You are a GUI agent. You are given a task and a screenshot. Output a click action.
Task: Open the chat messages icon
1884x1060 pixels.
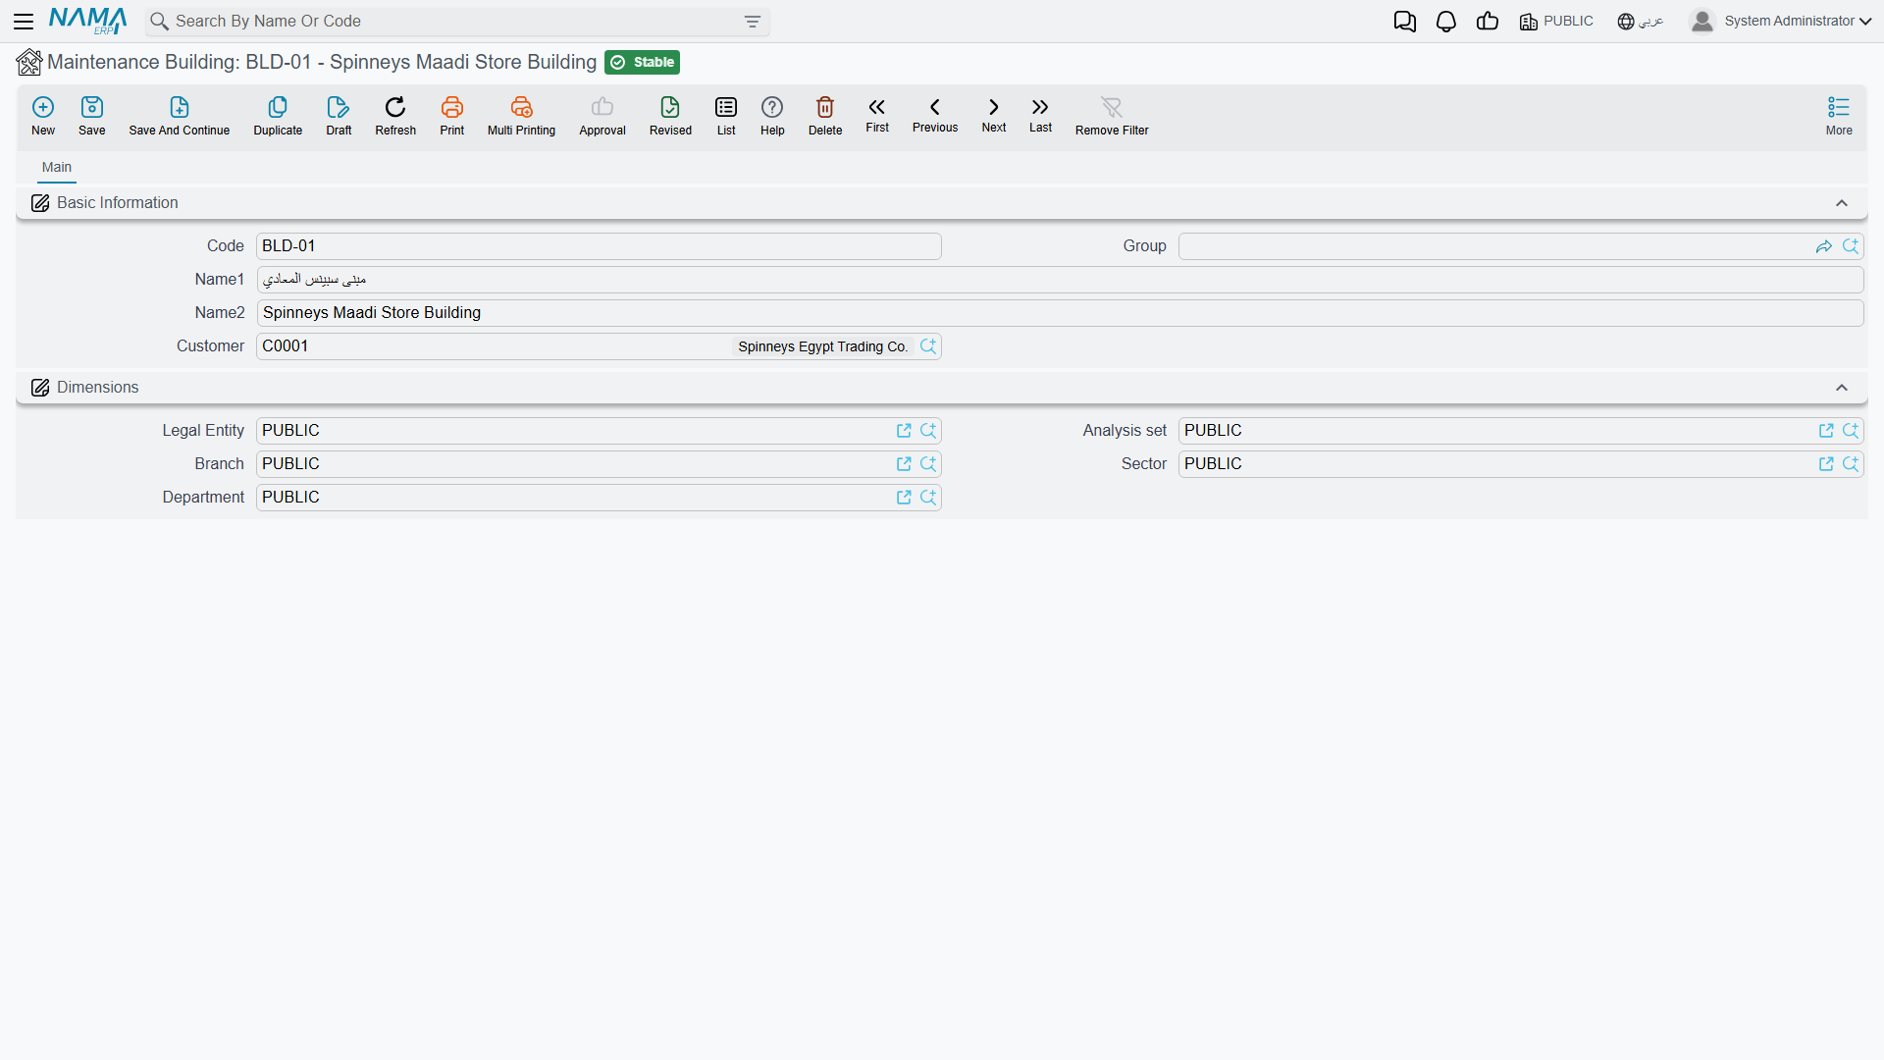click(1405, 22)
